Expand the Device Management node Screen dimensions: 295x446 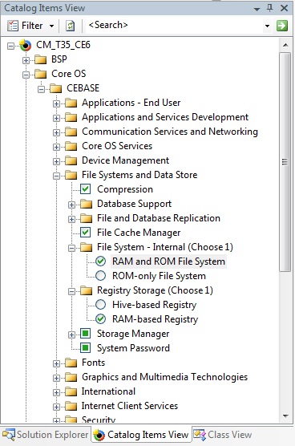(x=56, y=161)
